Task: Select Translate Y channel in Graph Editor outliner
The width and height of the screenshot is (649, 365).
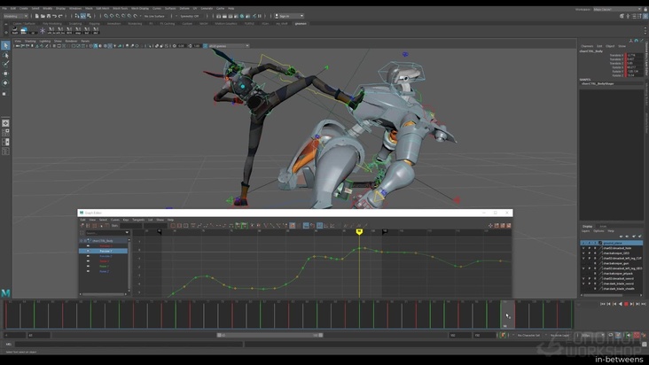Action: (x=105, y=251)
